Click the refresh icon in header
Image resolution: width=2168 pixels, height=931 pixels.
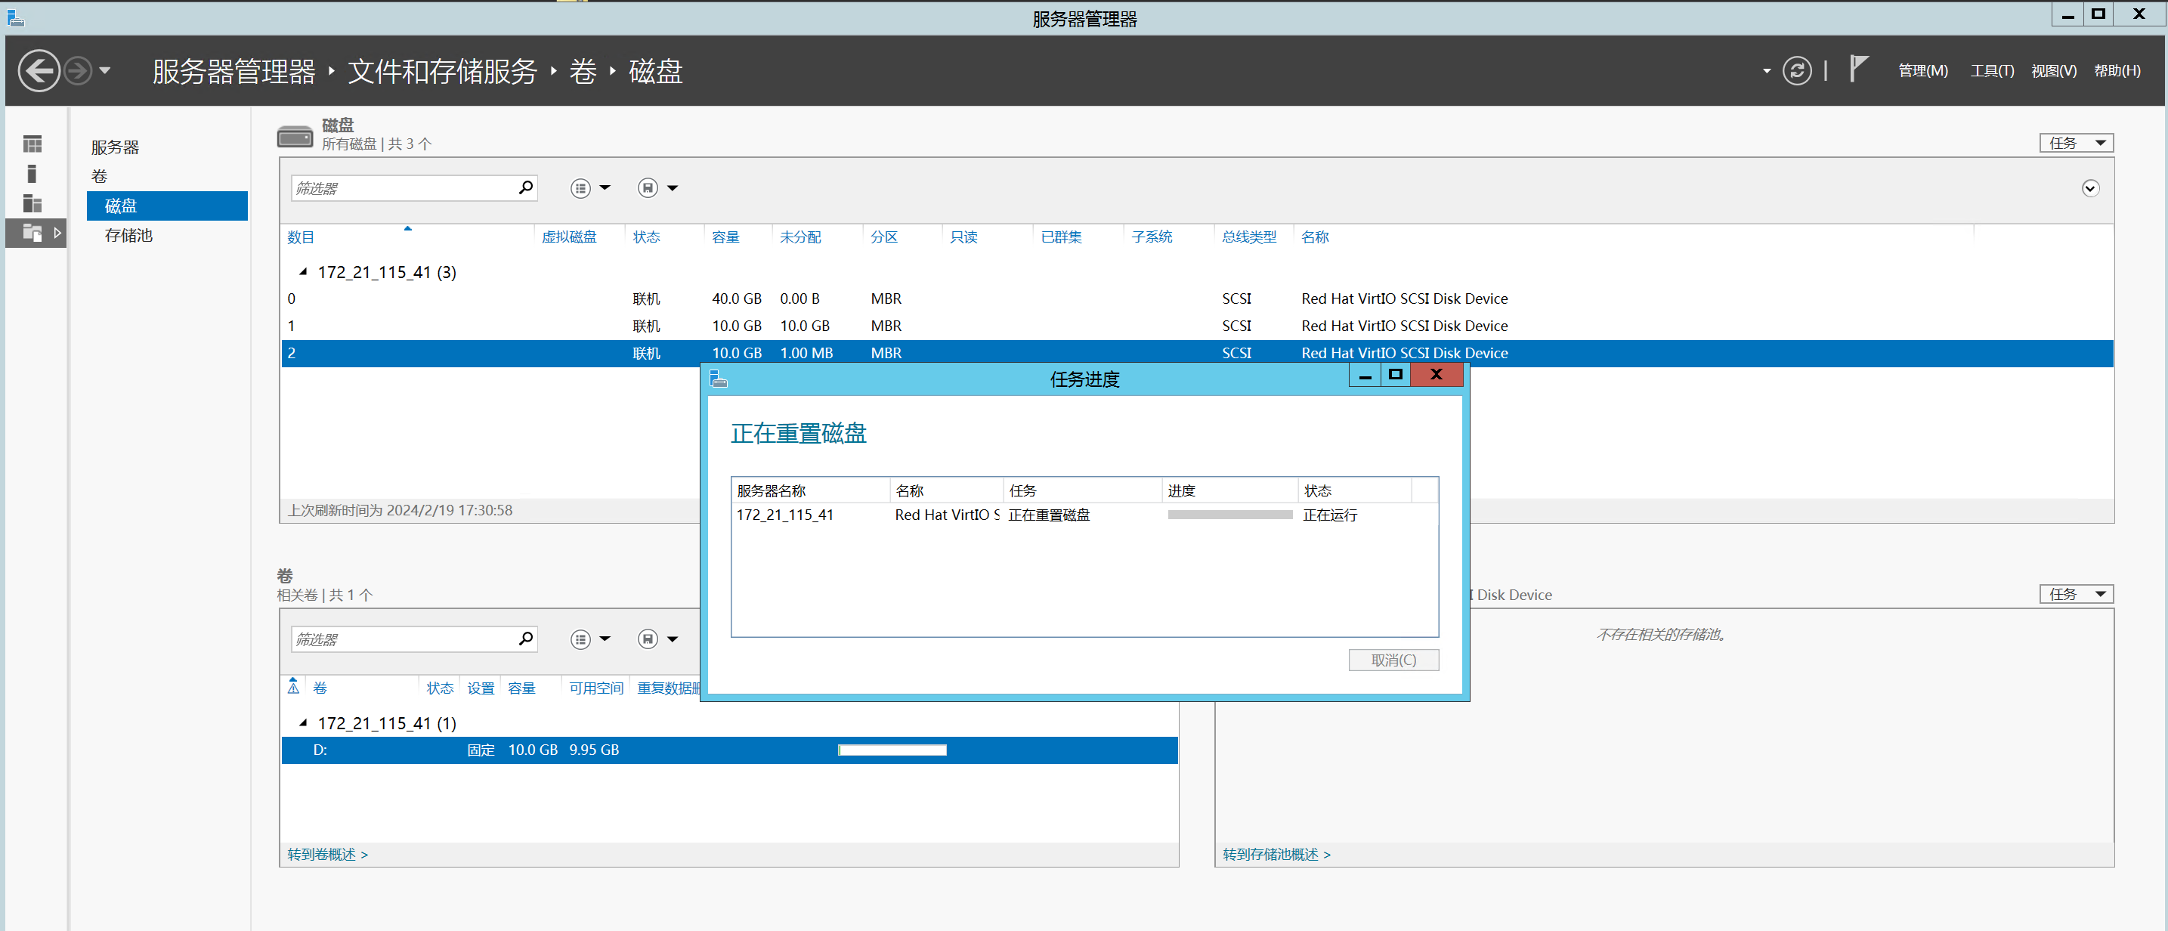1796,71
